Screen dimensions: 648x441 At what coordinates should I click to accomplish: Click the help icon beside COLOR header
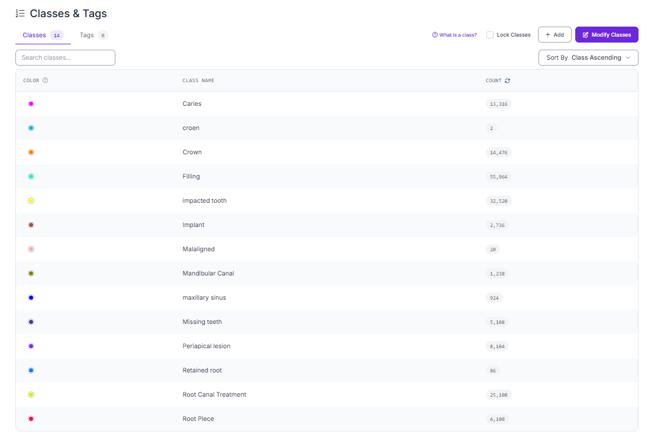coord(46,80)
